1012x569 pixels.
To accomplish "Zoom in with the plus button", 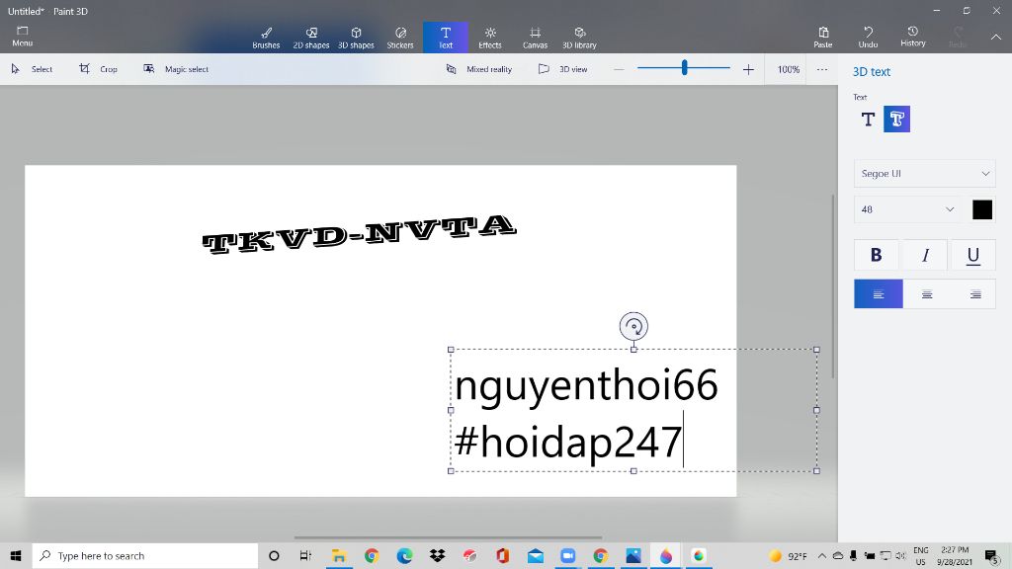I will click(x=748, y=69).
